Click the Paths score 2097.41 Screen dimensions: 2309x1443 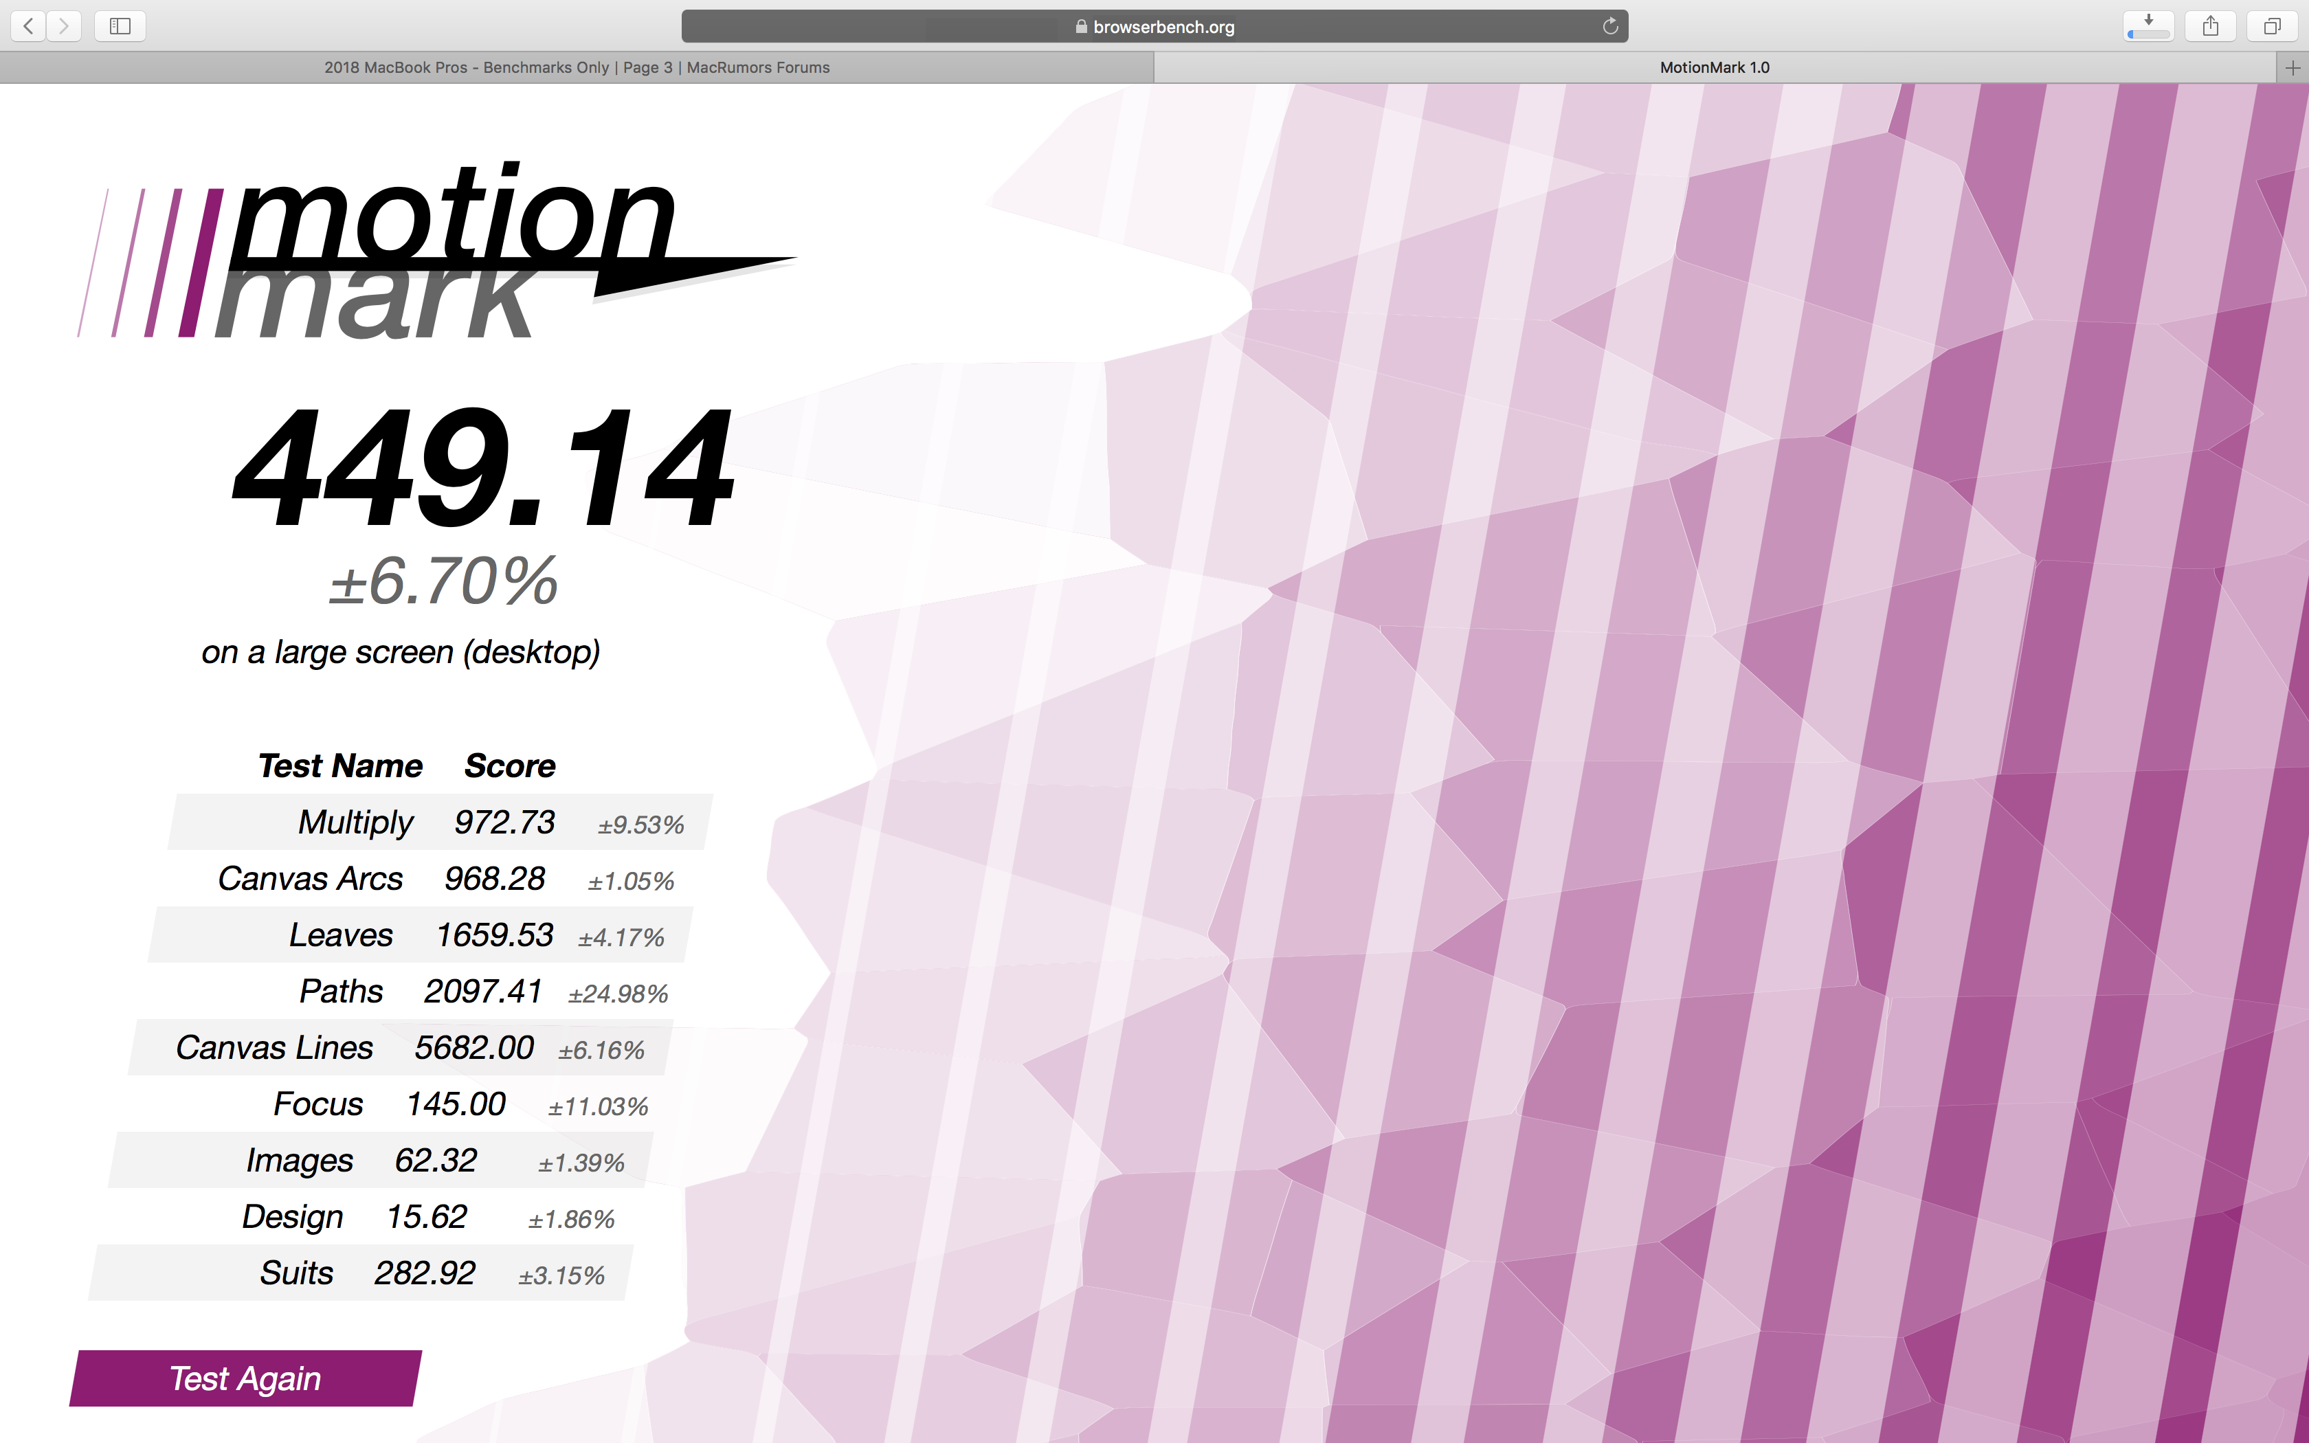point(483,991)
